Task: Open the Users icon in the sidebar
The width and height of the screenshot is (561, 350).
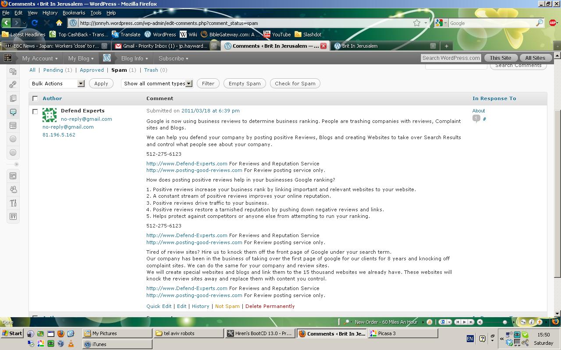Action: click(x=13, y=189)
